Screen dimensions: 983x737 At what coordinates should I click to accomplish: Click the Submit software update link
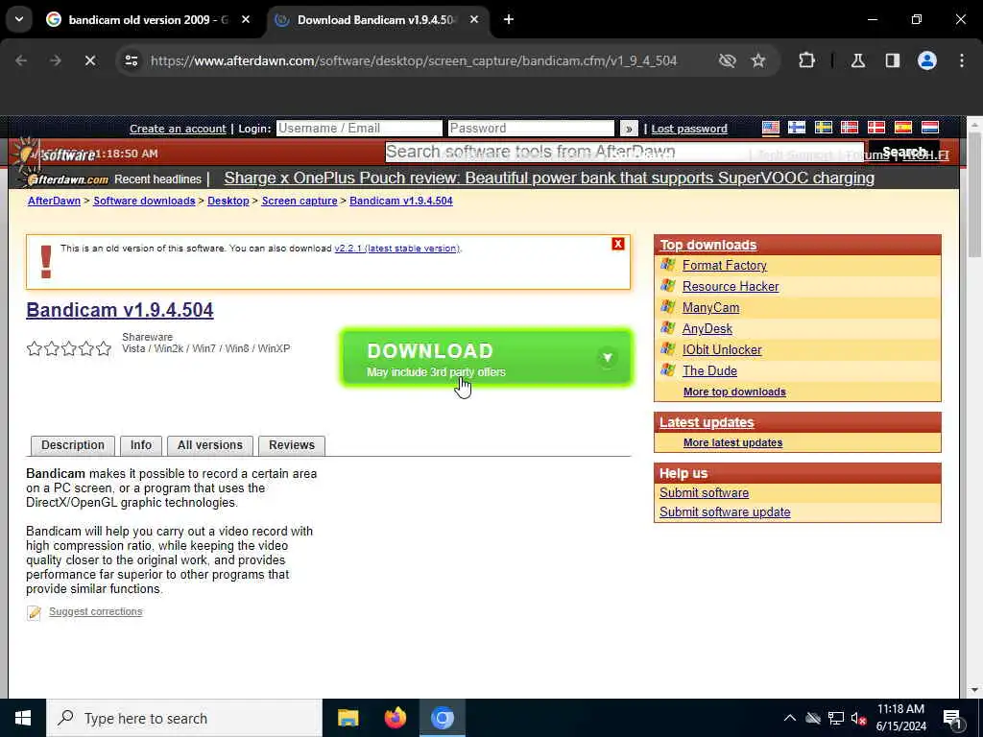[x=725, y=512]
